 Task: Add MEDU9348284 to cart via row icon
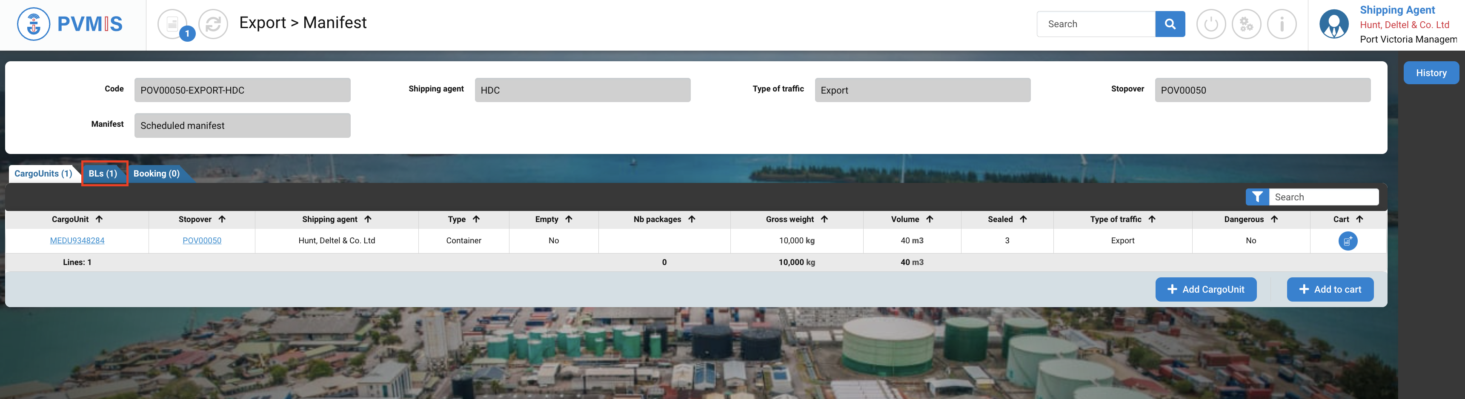(x=1347, y=241)
